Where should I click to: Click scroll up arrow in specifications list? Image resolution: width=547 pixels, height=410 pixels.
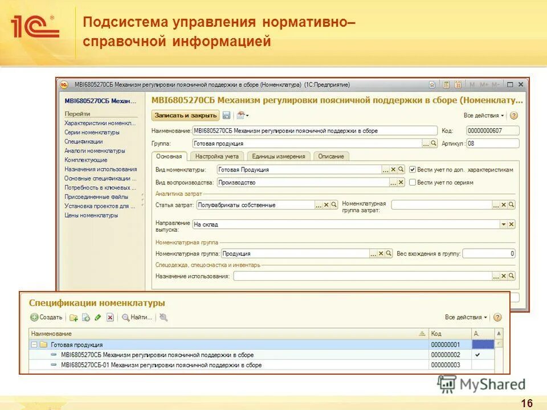pos(499,333)
